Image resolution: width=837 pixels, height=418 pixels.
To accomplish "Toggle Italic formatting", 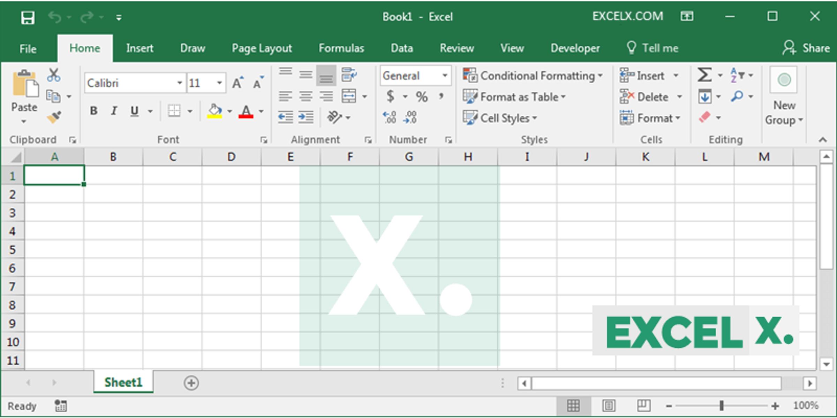I will point(114,111).
